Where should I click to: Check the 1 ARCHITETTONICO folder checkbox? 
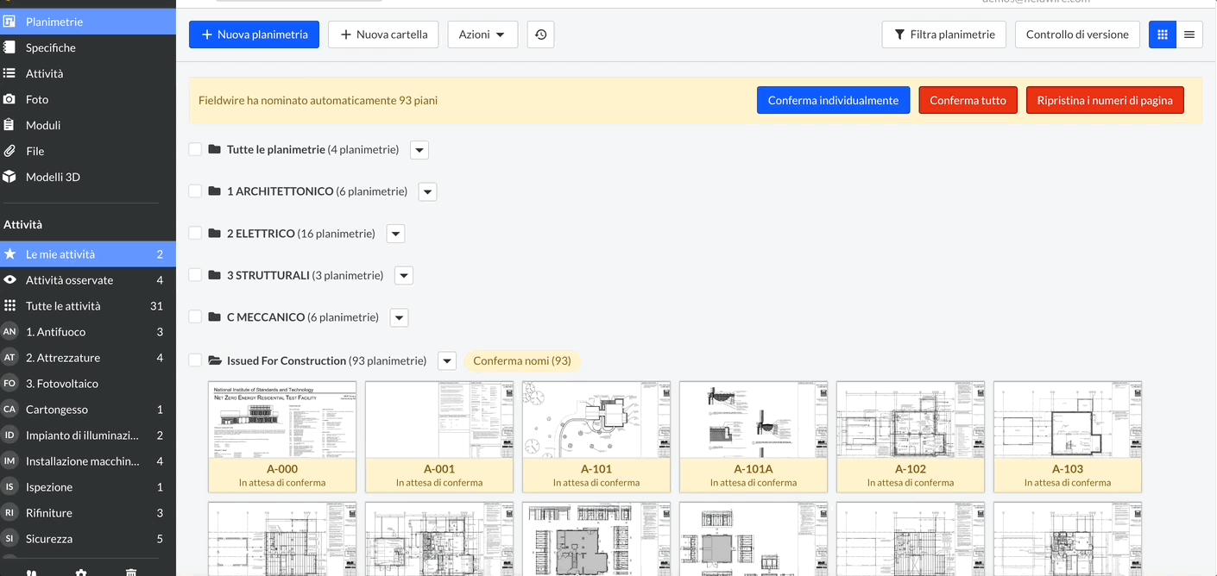[195, 191]
